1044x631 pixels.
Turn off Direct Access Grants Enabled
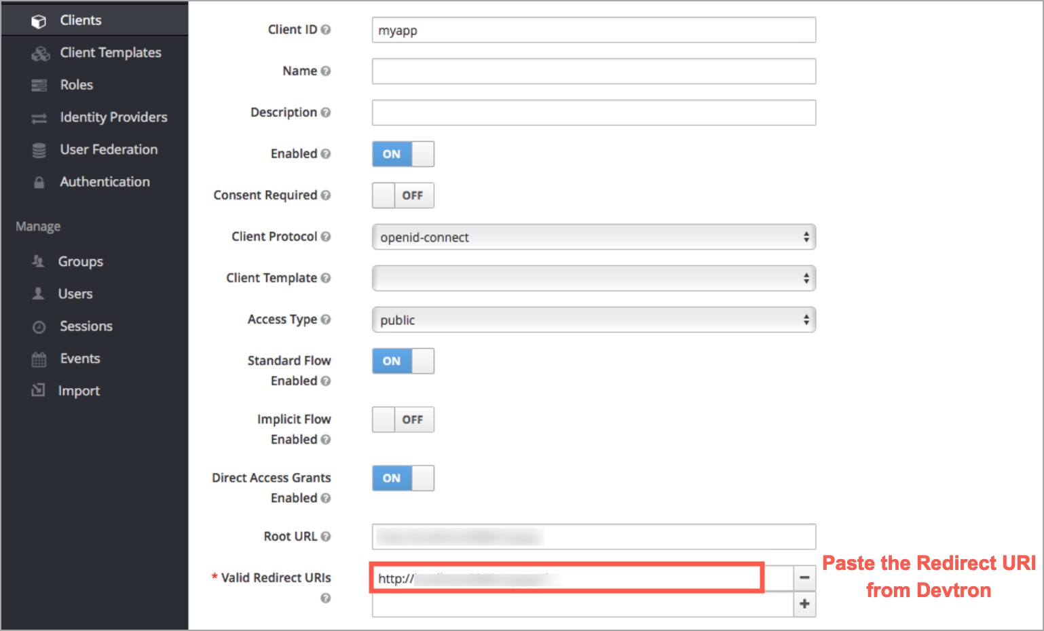click(x=403, y=478)
